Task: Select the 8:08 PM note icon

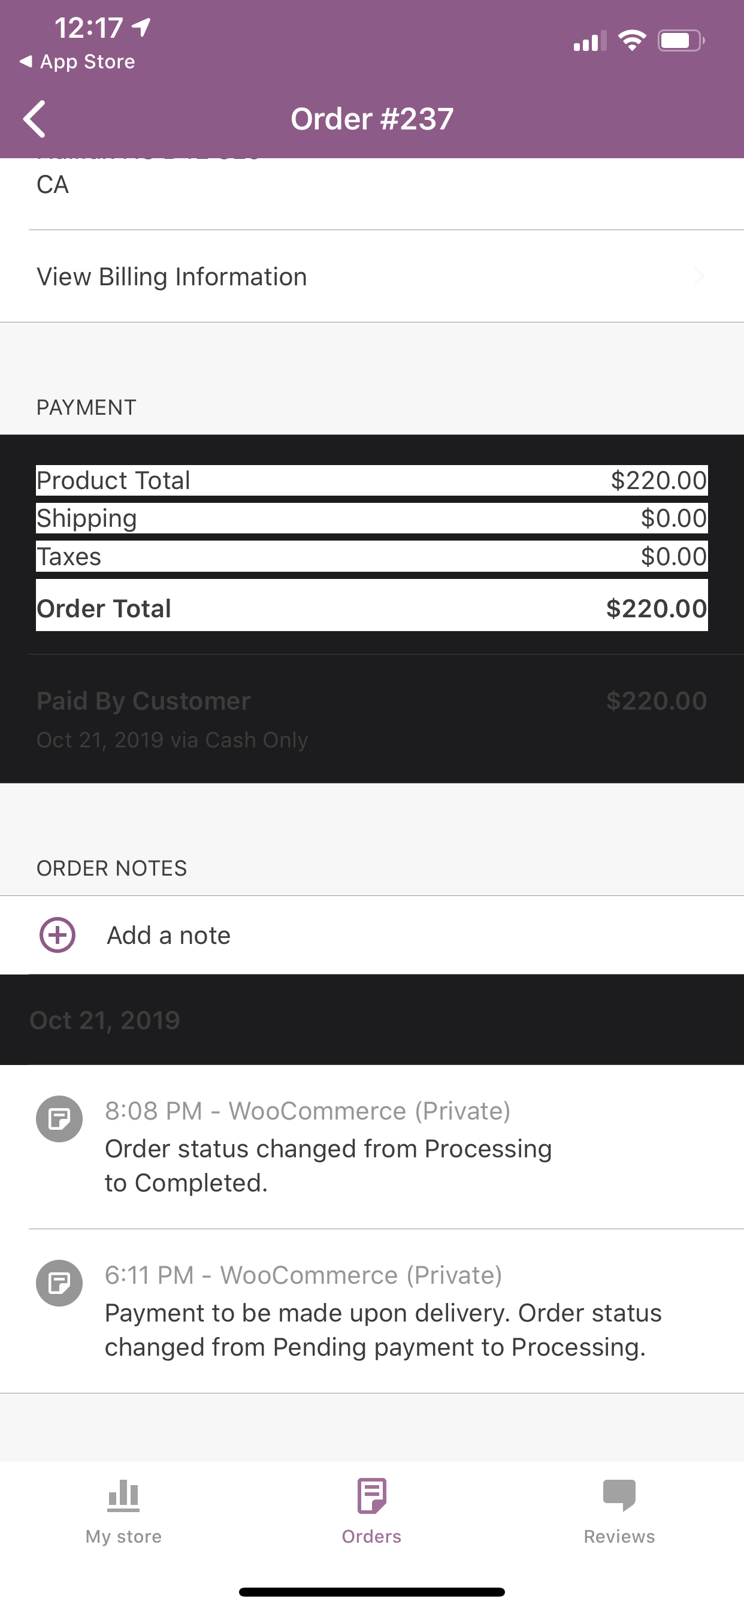Action: tap(59, 1119)
